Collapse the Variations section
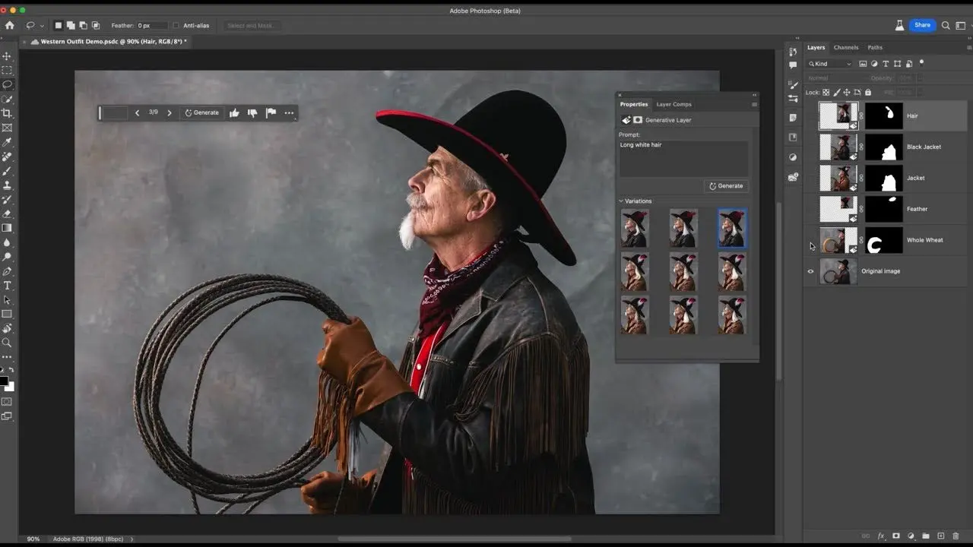This screenshot has height=547, width=973. [622, 201]
